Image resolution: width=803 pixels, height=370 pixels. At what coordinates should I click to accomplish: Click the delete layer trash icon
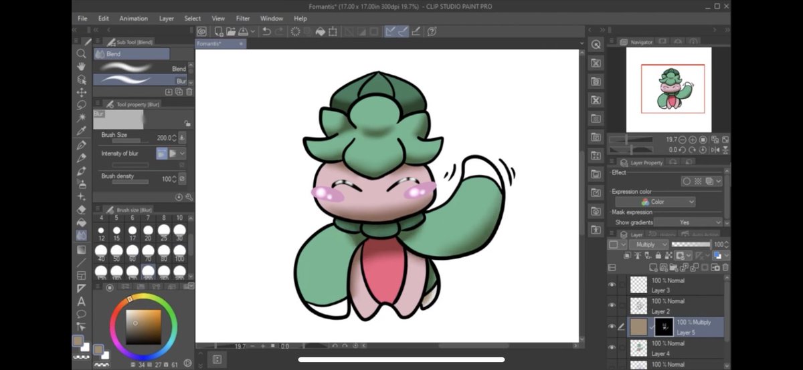tap(725, 267)
